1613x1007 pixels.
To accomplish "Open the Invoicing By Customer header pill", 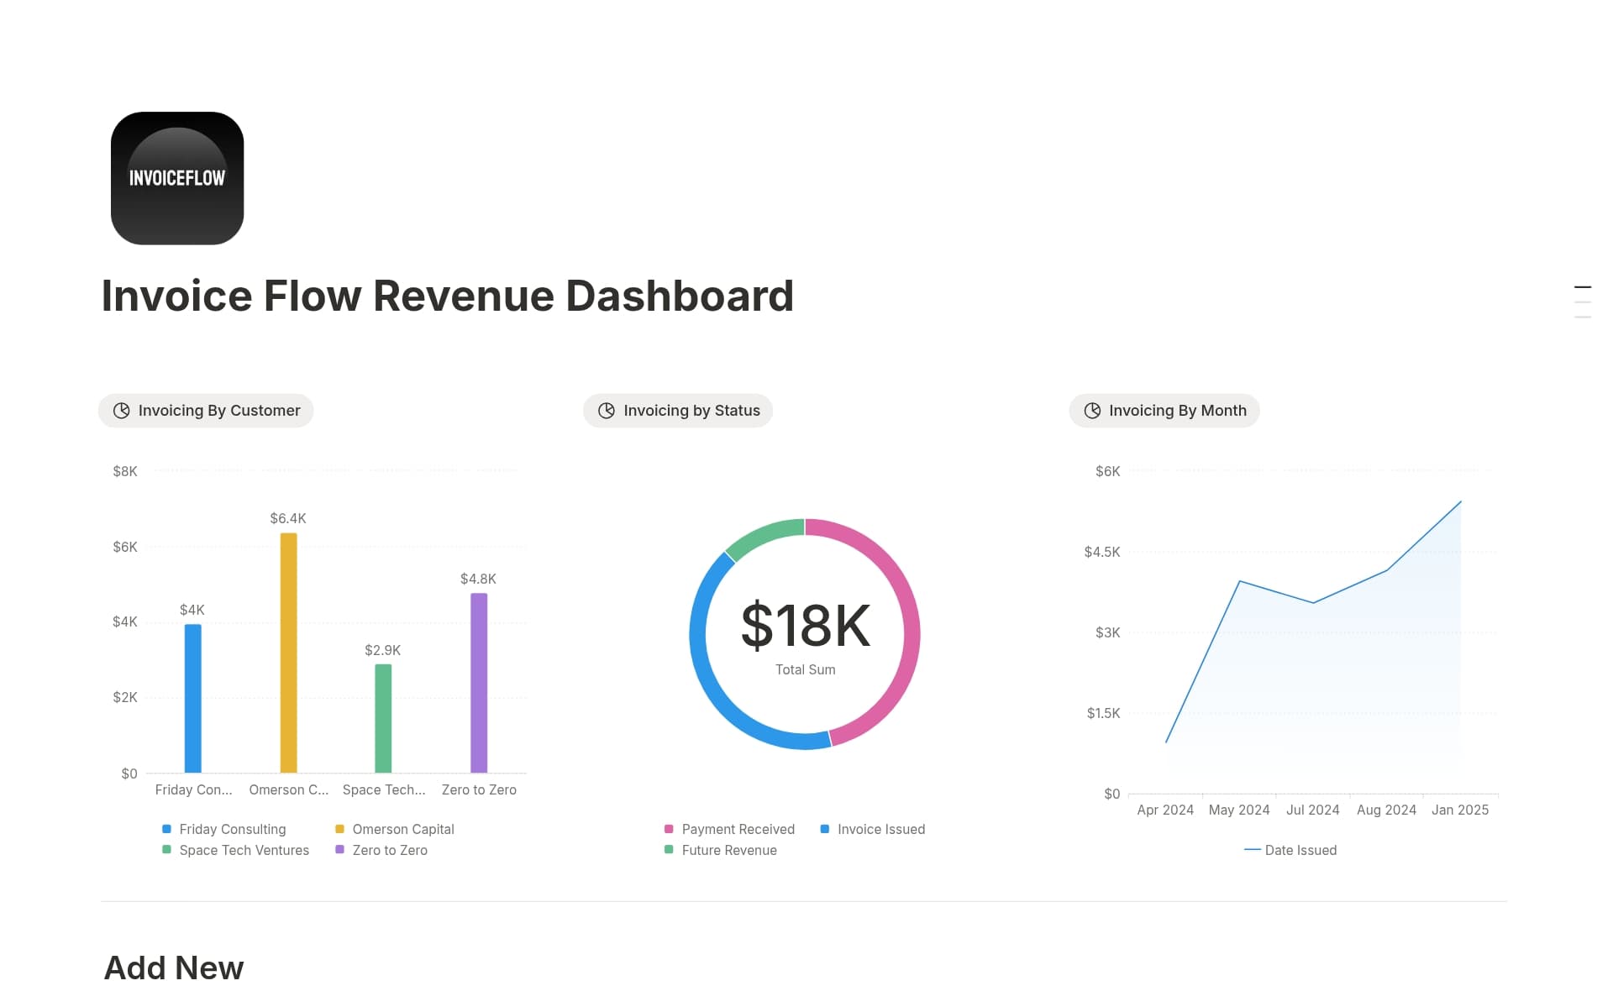I will click(206, 411).
